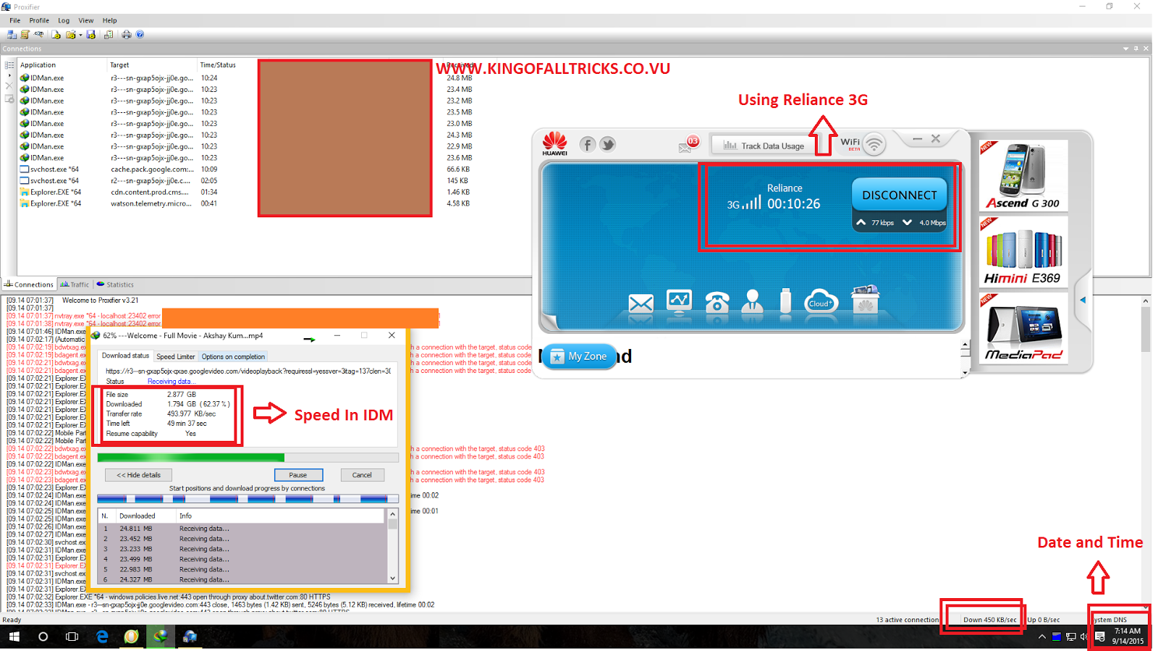Click the new profile toolbar icon
1158x651 pixels.
56,34
